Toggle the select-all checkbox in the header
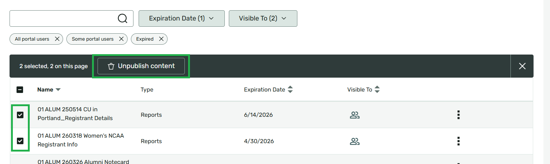 20,90
